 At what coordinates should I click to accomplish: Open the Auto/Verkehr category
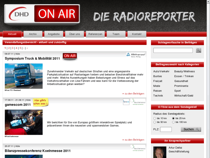161,71
